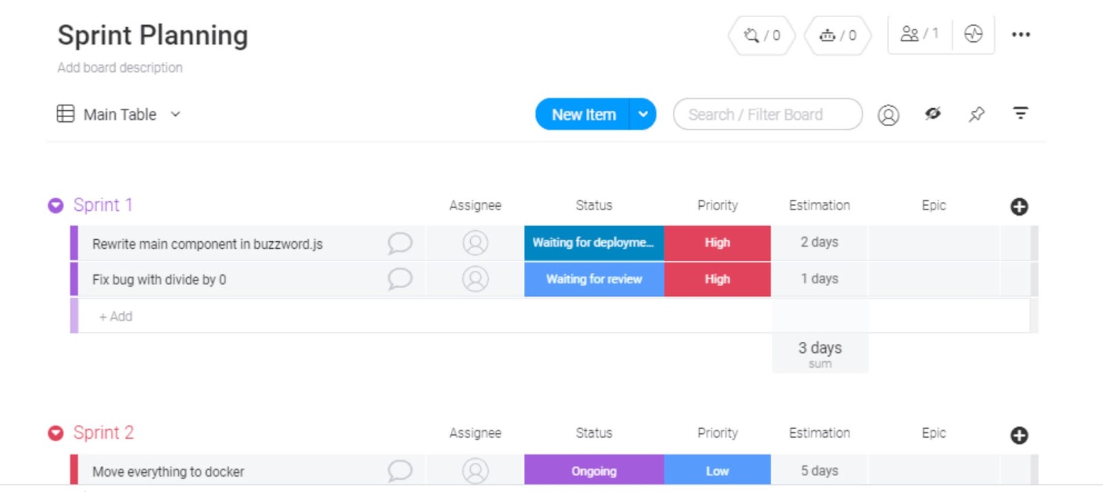Click Add board description text
1103x492 pixels.
pos(120,68)
